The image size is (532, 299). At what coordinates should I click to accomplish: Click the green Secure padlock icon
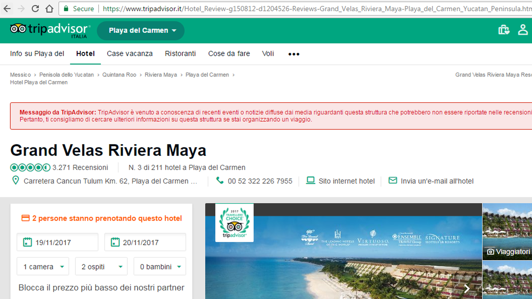tap(66, 8)
